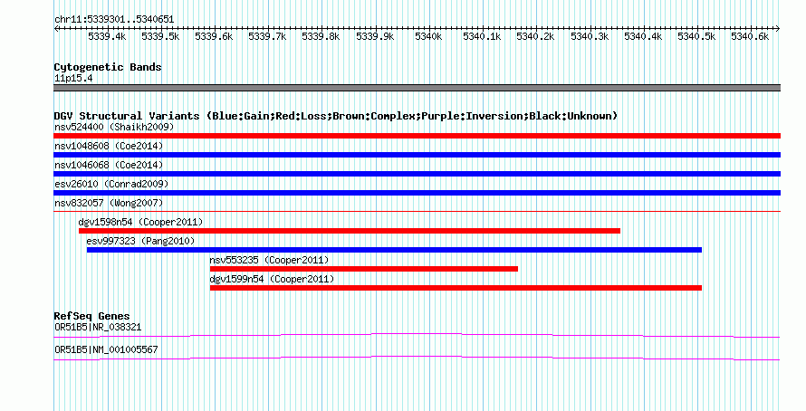Click the thin nsv832057 (Wong2007) red line

tap(417, 211)
